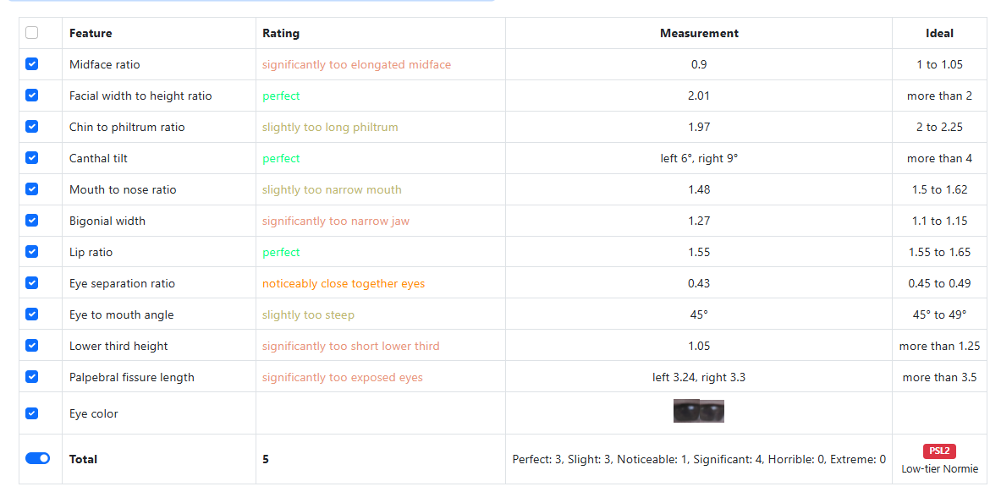Untick the Eye separation ratio checkbox
The width and height of the screenshot is (1001, 492).
31,283
